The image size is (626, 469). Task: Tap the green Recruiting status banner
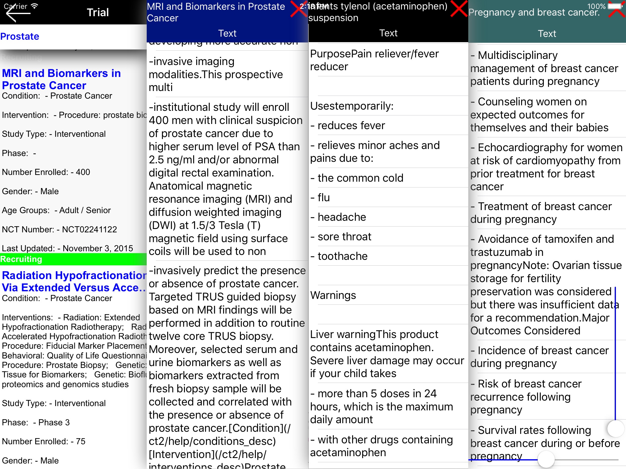coord(73,259)
